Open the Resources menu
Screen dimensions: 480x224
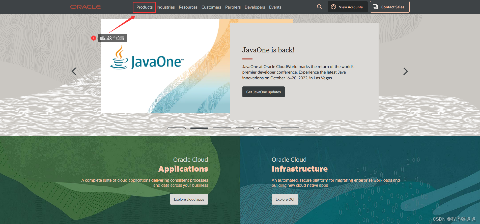(x=188, y=7)
